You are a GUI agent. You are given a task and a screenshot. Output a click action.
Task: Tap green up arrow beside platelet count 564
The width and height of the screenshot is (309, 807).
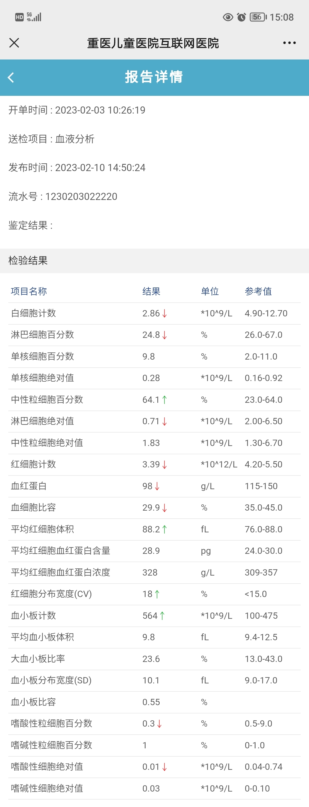pos(162,616)
